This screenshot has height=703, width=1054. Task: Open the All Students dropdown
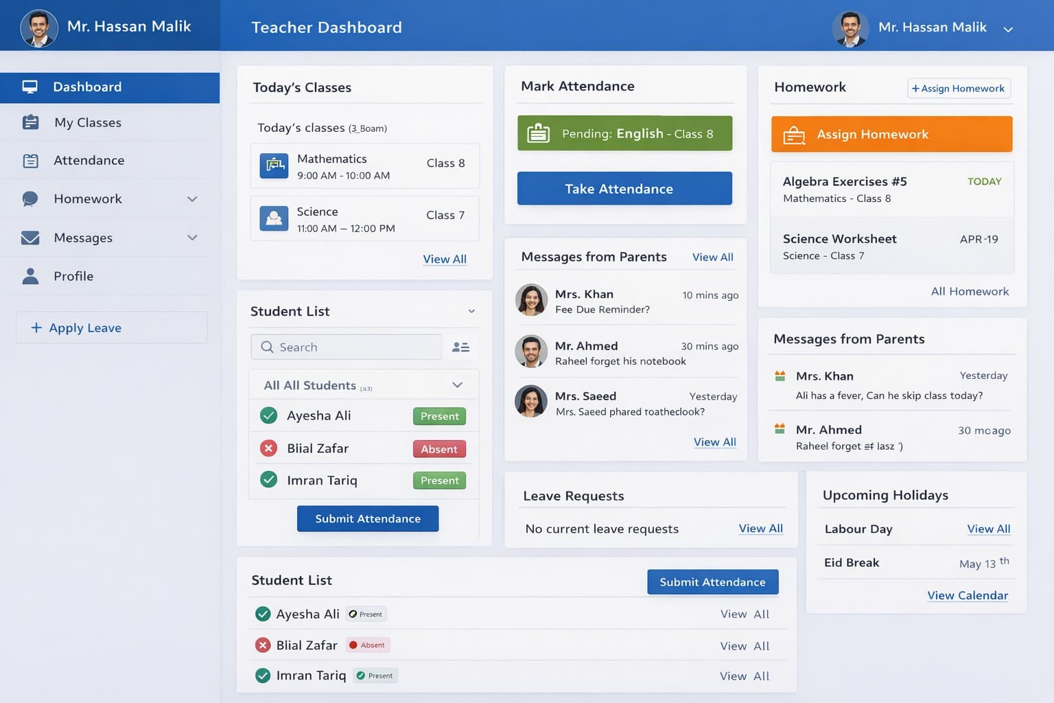(x=457, y=385)
